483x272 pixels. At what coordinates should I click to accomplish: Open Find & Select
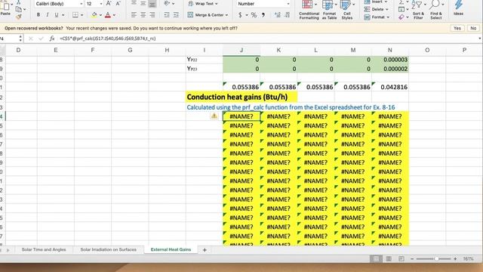[x=436, y=10]
